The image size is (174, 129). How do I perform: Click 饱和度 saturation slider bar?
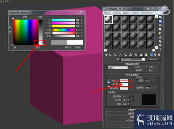click(63, 33)
